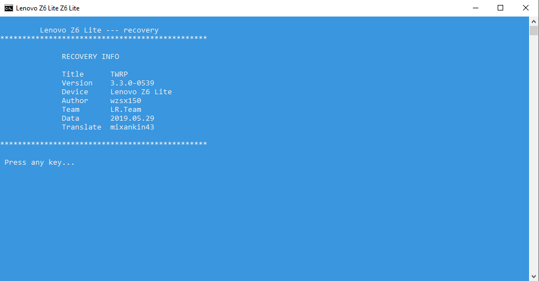This screenshot has height=281, width=539.
Task: Click the translator name mixankin43
Action: pos(132,127)
